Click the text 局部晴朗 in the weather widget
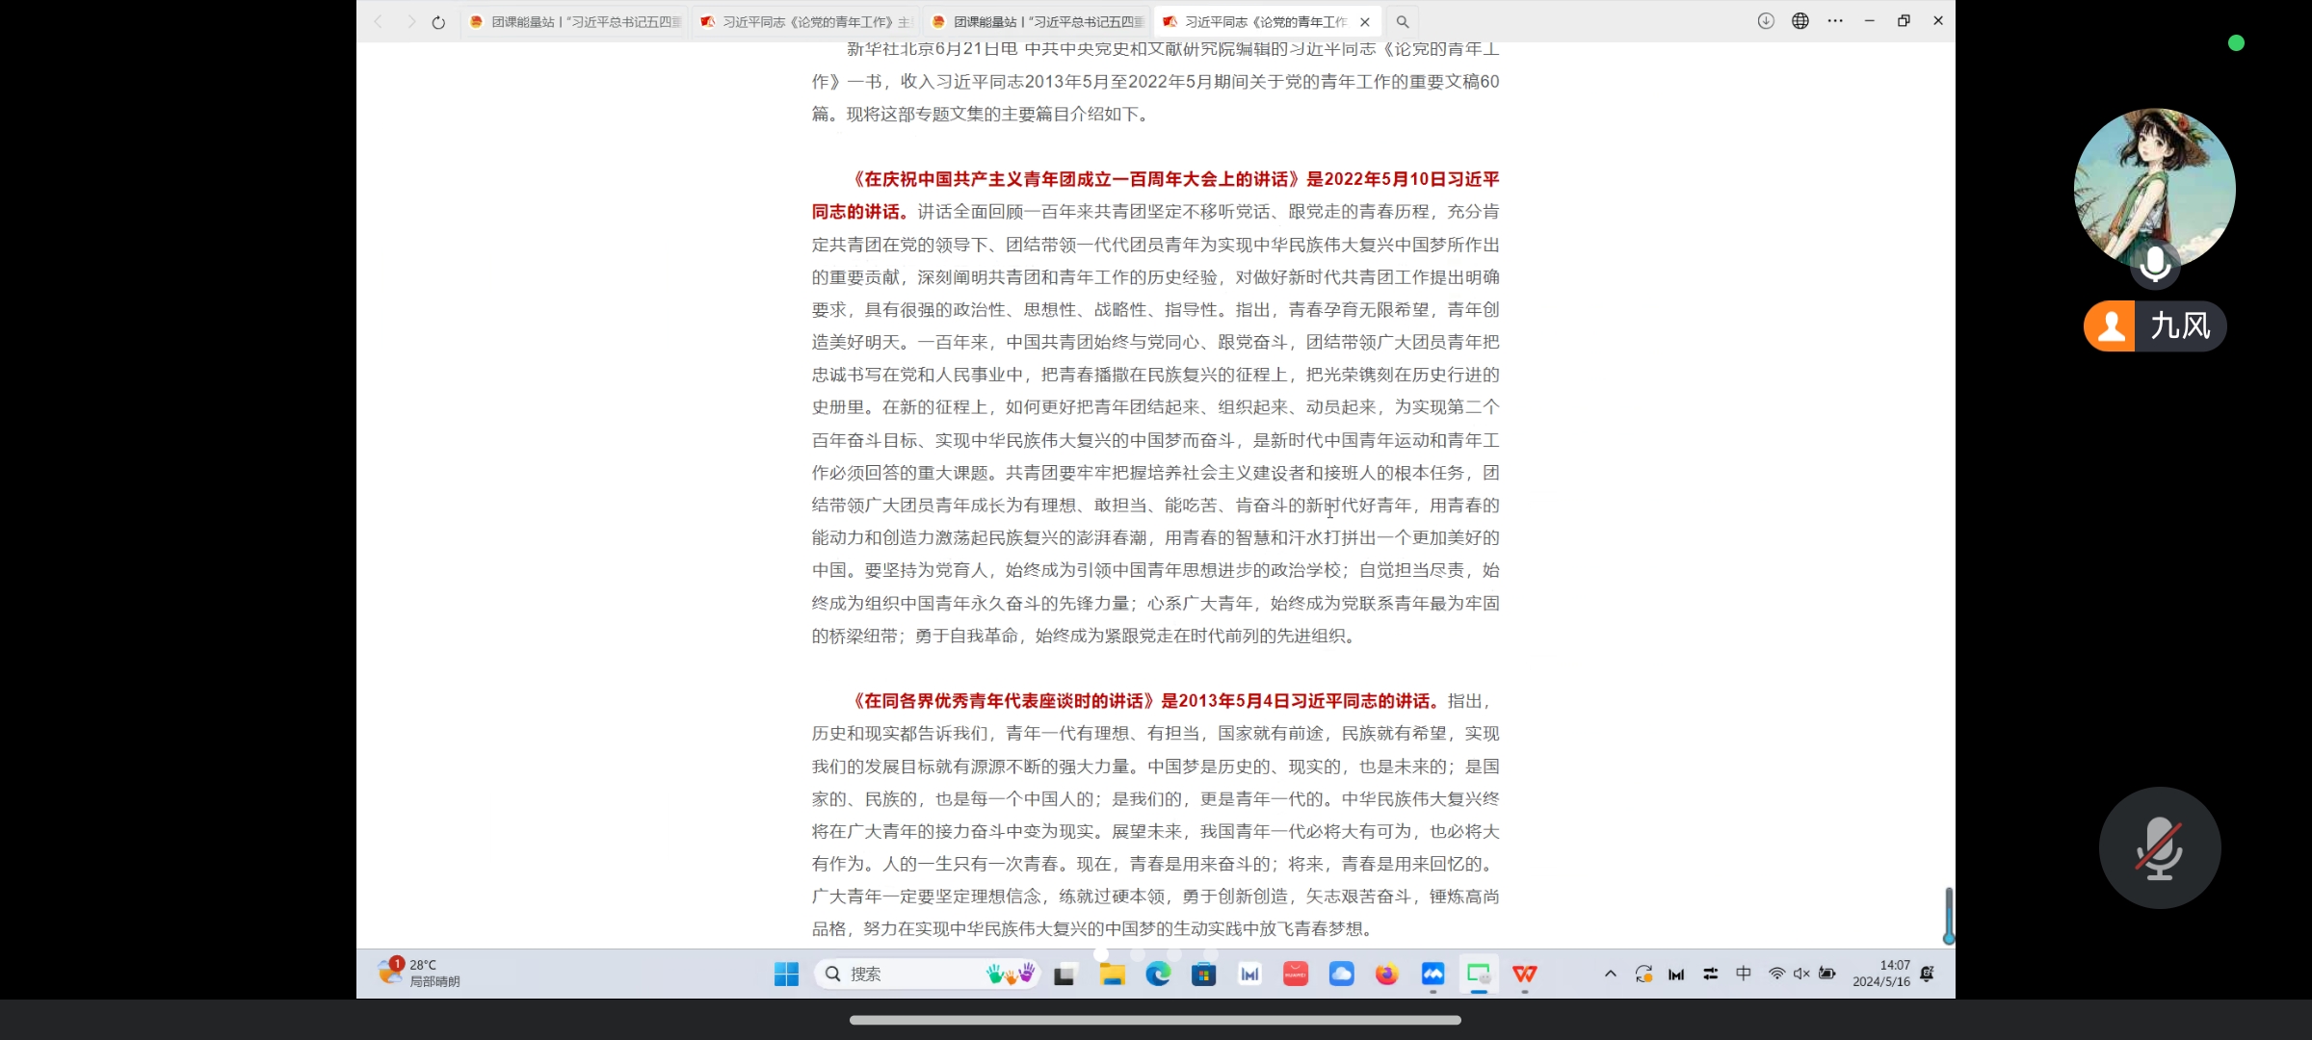The height and width of the screenshot is (1040, 2312). [434, 981]
